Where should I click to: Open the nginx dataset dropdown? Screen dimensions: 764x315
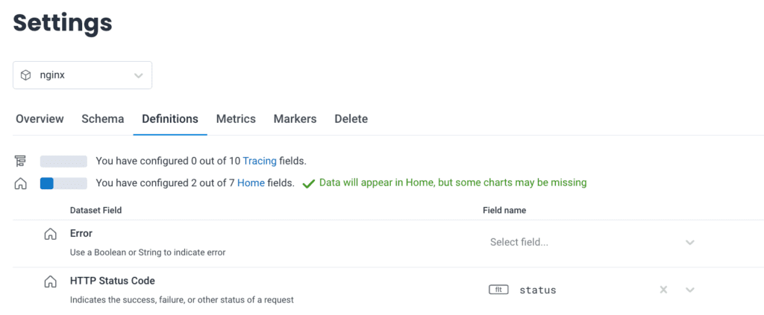pyautogui.click(x=82, y=75)
